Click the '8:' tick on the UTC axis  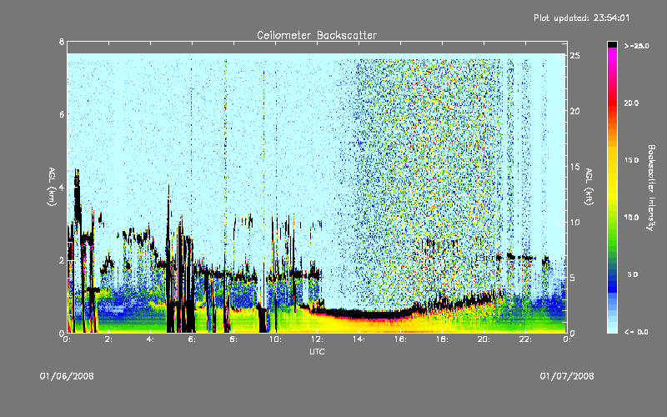(x=233, y=339)
